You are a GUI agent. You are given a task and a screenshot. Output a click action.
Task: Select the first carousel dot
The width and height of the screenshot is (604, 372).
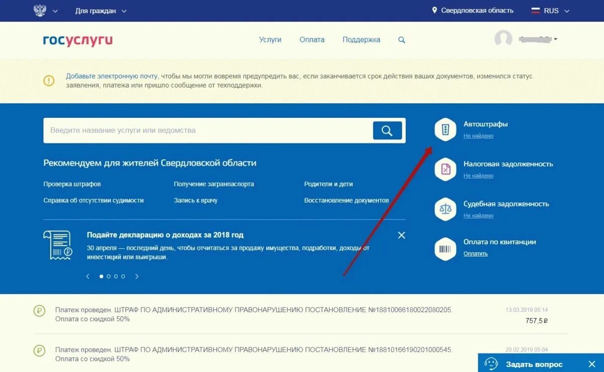pos(101,276)
